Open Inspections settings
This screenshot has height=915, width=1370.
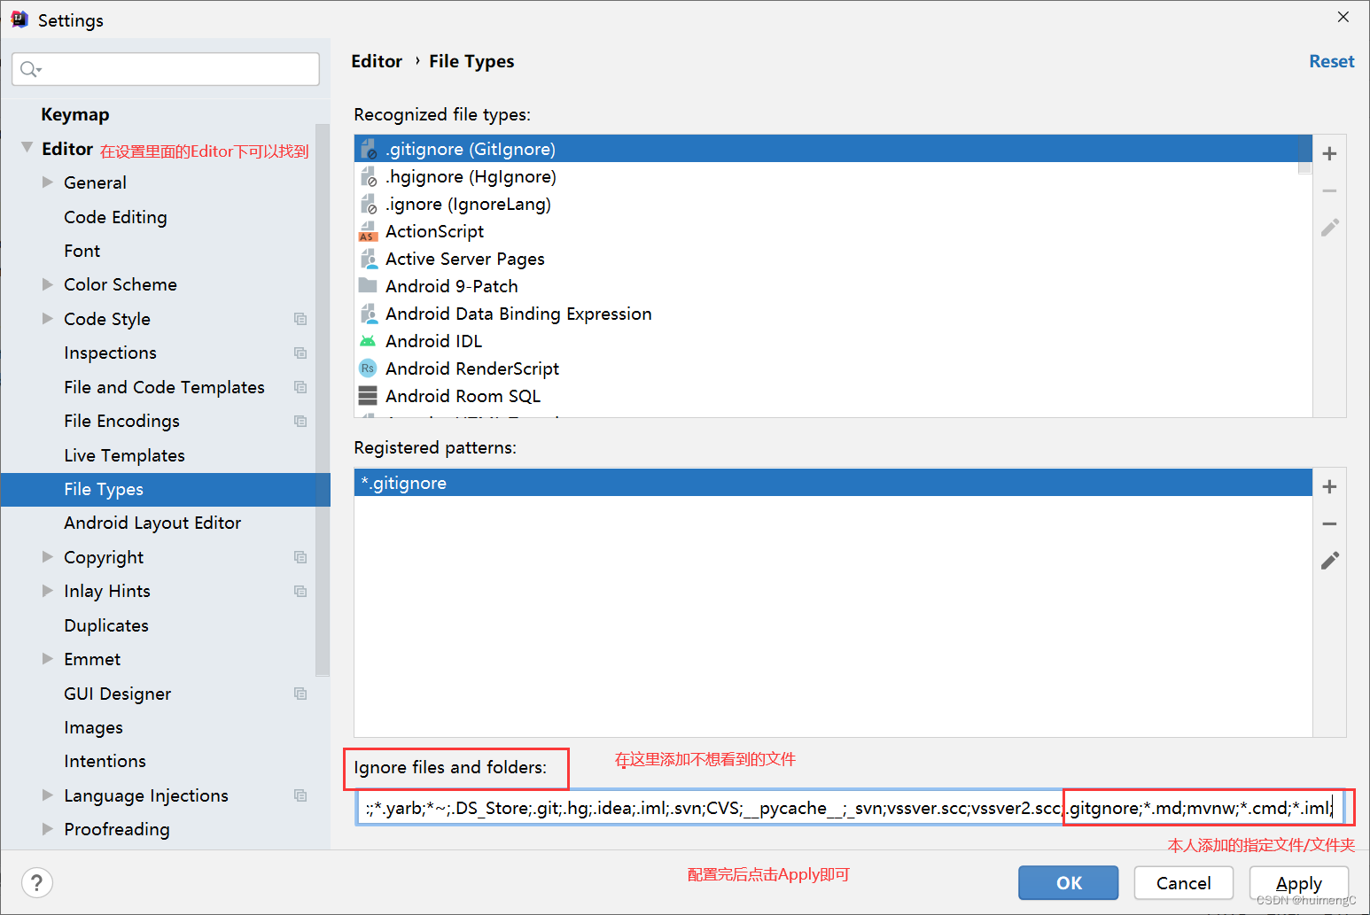[110, 353]
